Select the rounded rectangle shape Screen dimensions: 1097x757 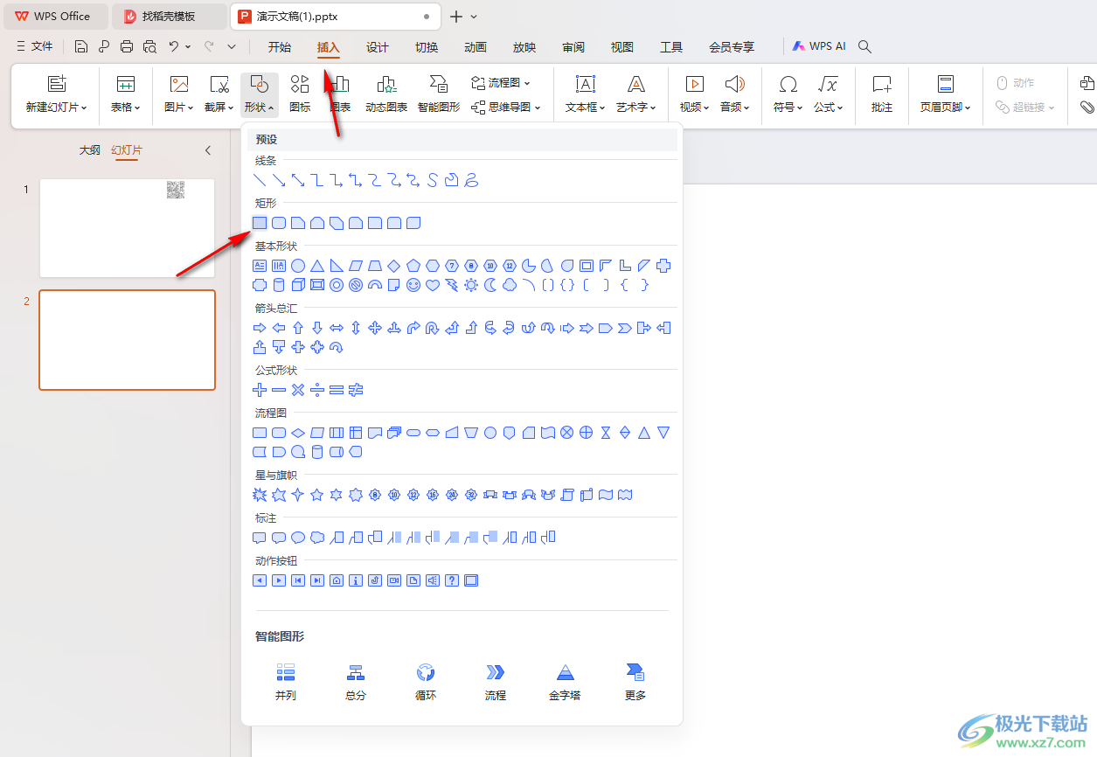[x=279, y=223]
